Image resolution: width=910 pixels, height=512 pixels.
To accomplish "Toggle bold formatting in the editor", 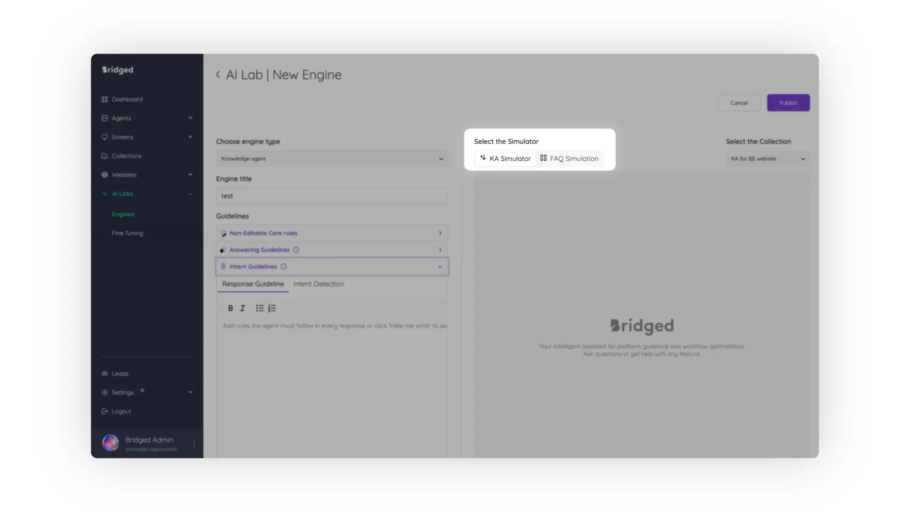I will tap(230, 308).
